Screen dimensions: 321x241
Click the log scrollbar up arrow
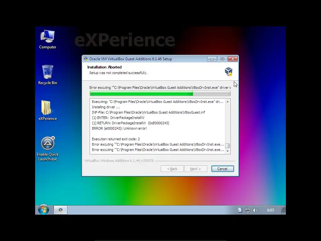228,102
